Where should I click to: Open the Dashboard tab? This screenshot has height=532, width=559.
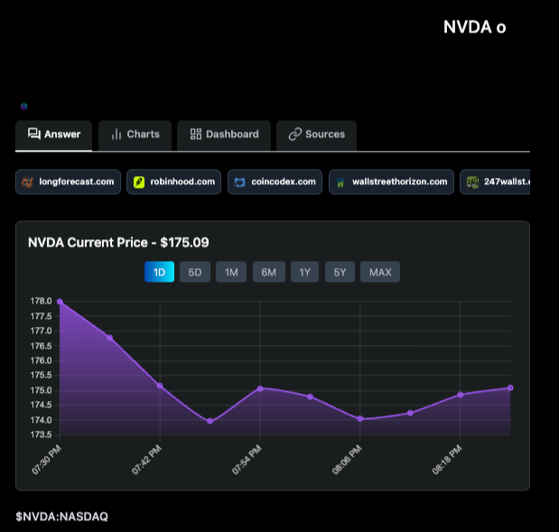click(224, 135)
